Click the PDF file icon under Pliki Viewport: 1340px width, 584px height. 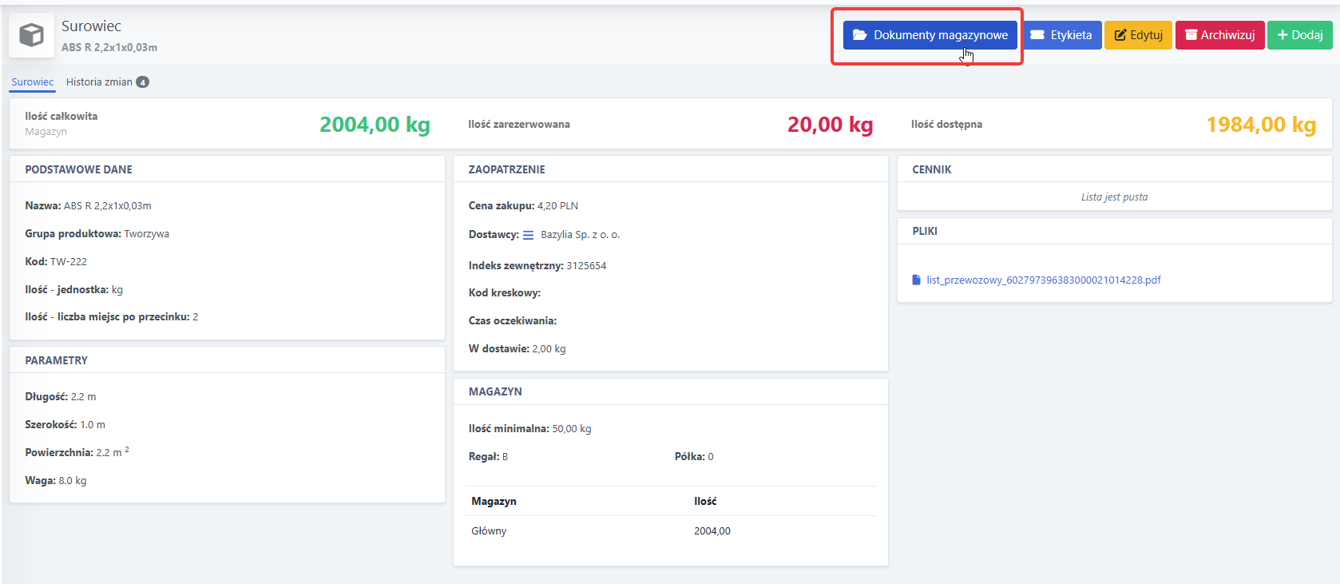coord(916,280)
